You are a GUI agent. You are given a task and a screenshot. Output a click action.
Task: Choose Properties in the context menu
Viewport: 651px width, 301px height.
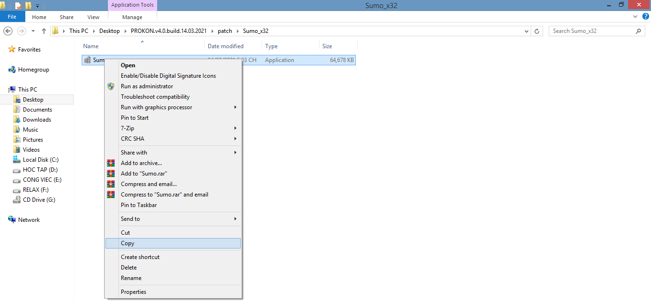pos(133,292)
